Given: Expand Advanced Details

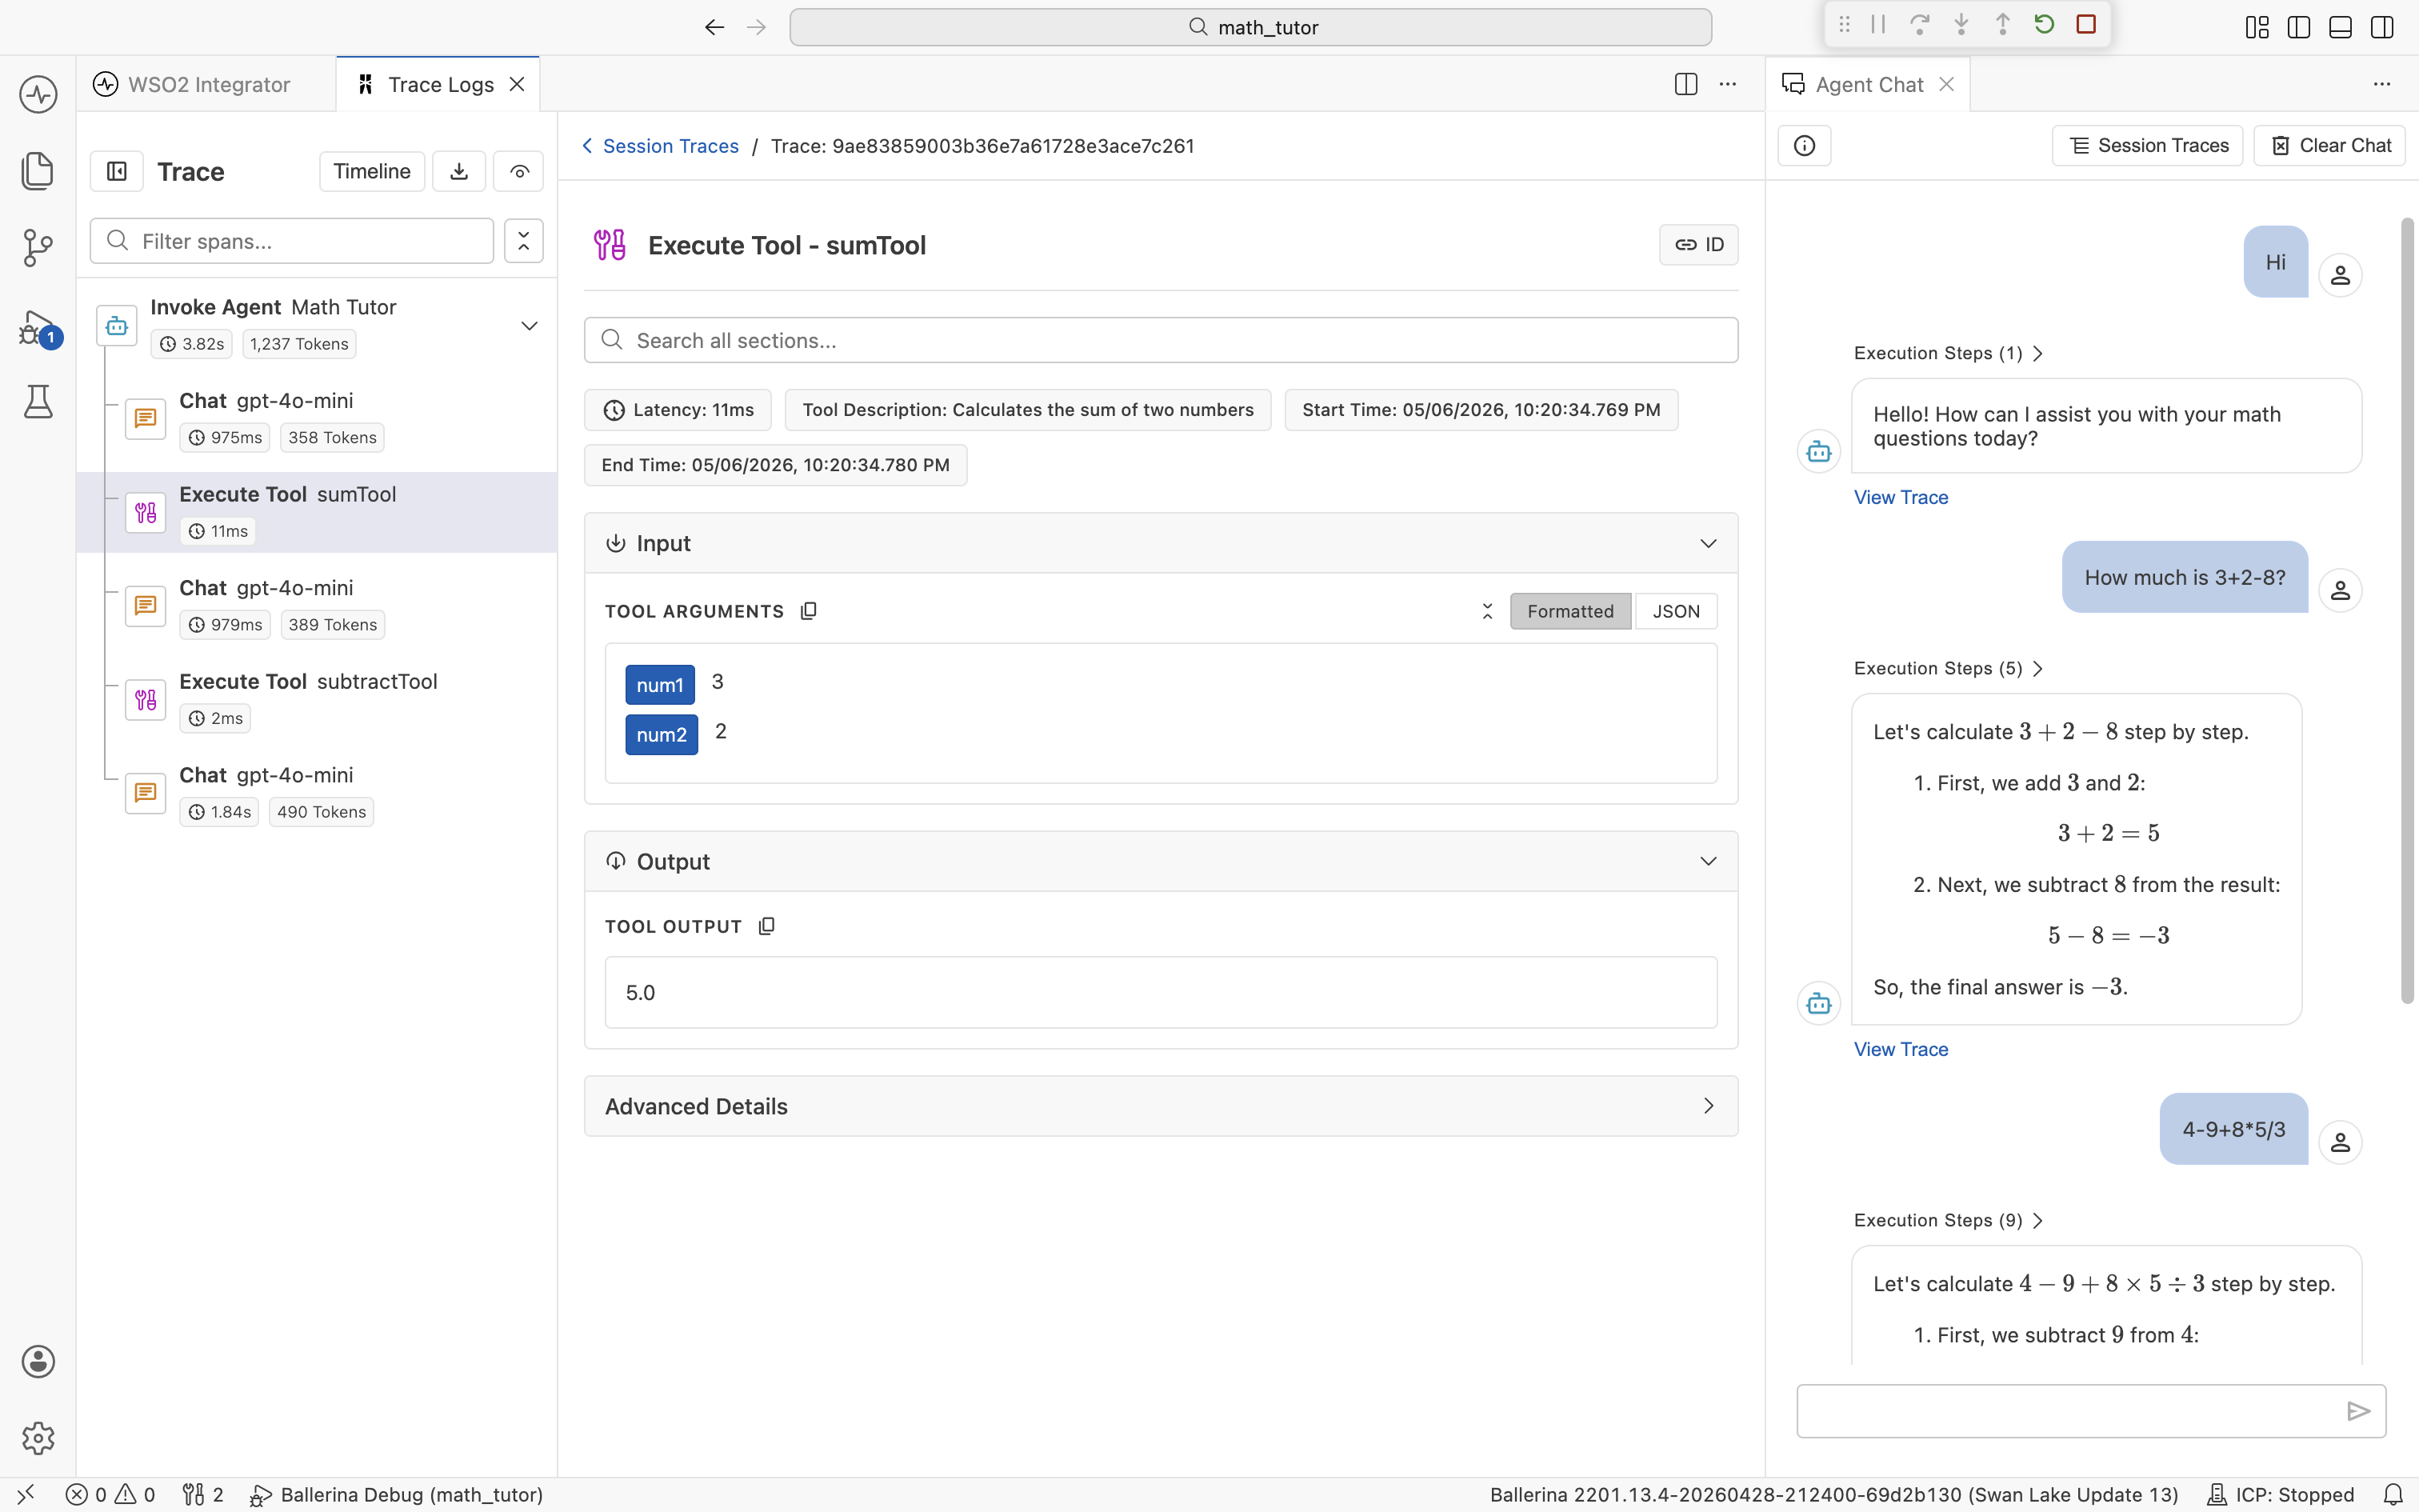Looking at the screenshot, I should point(1161,1106).
